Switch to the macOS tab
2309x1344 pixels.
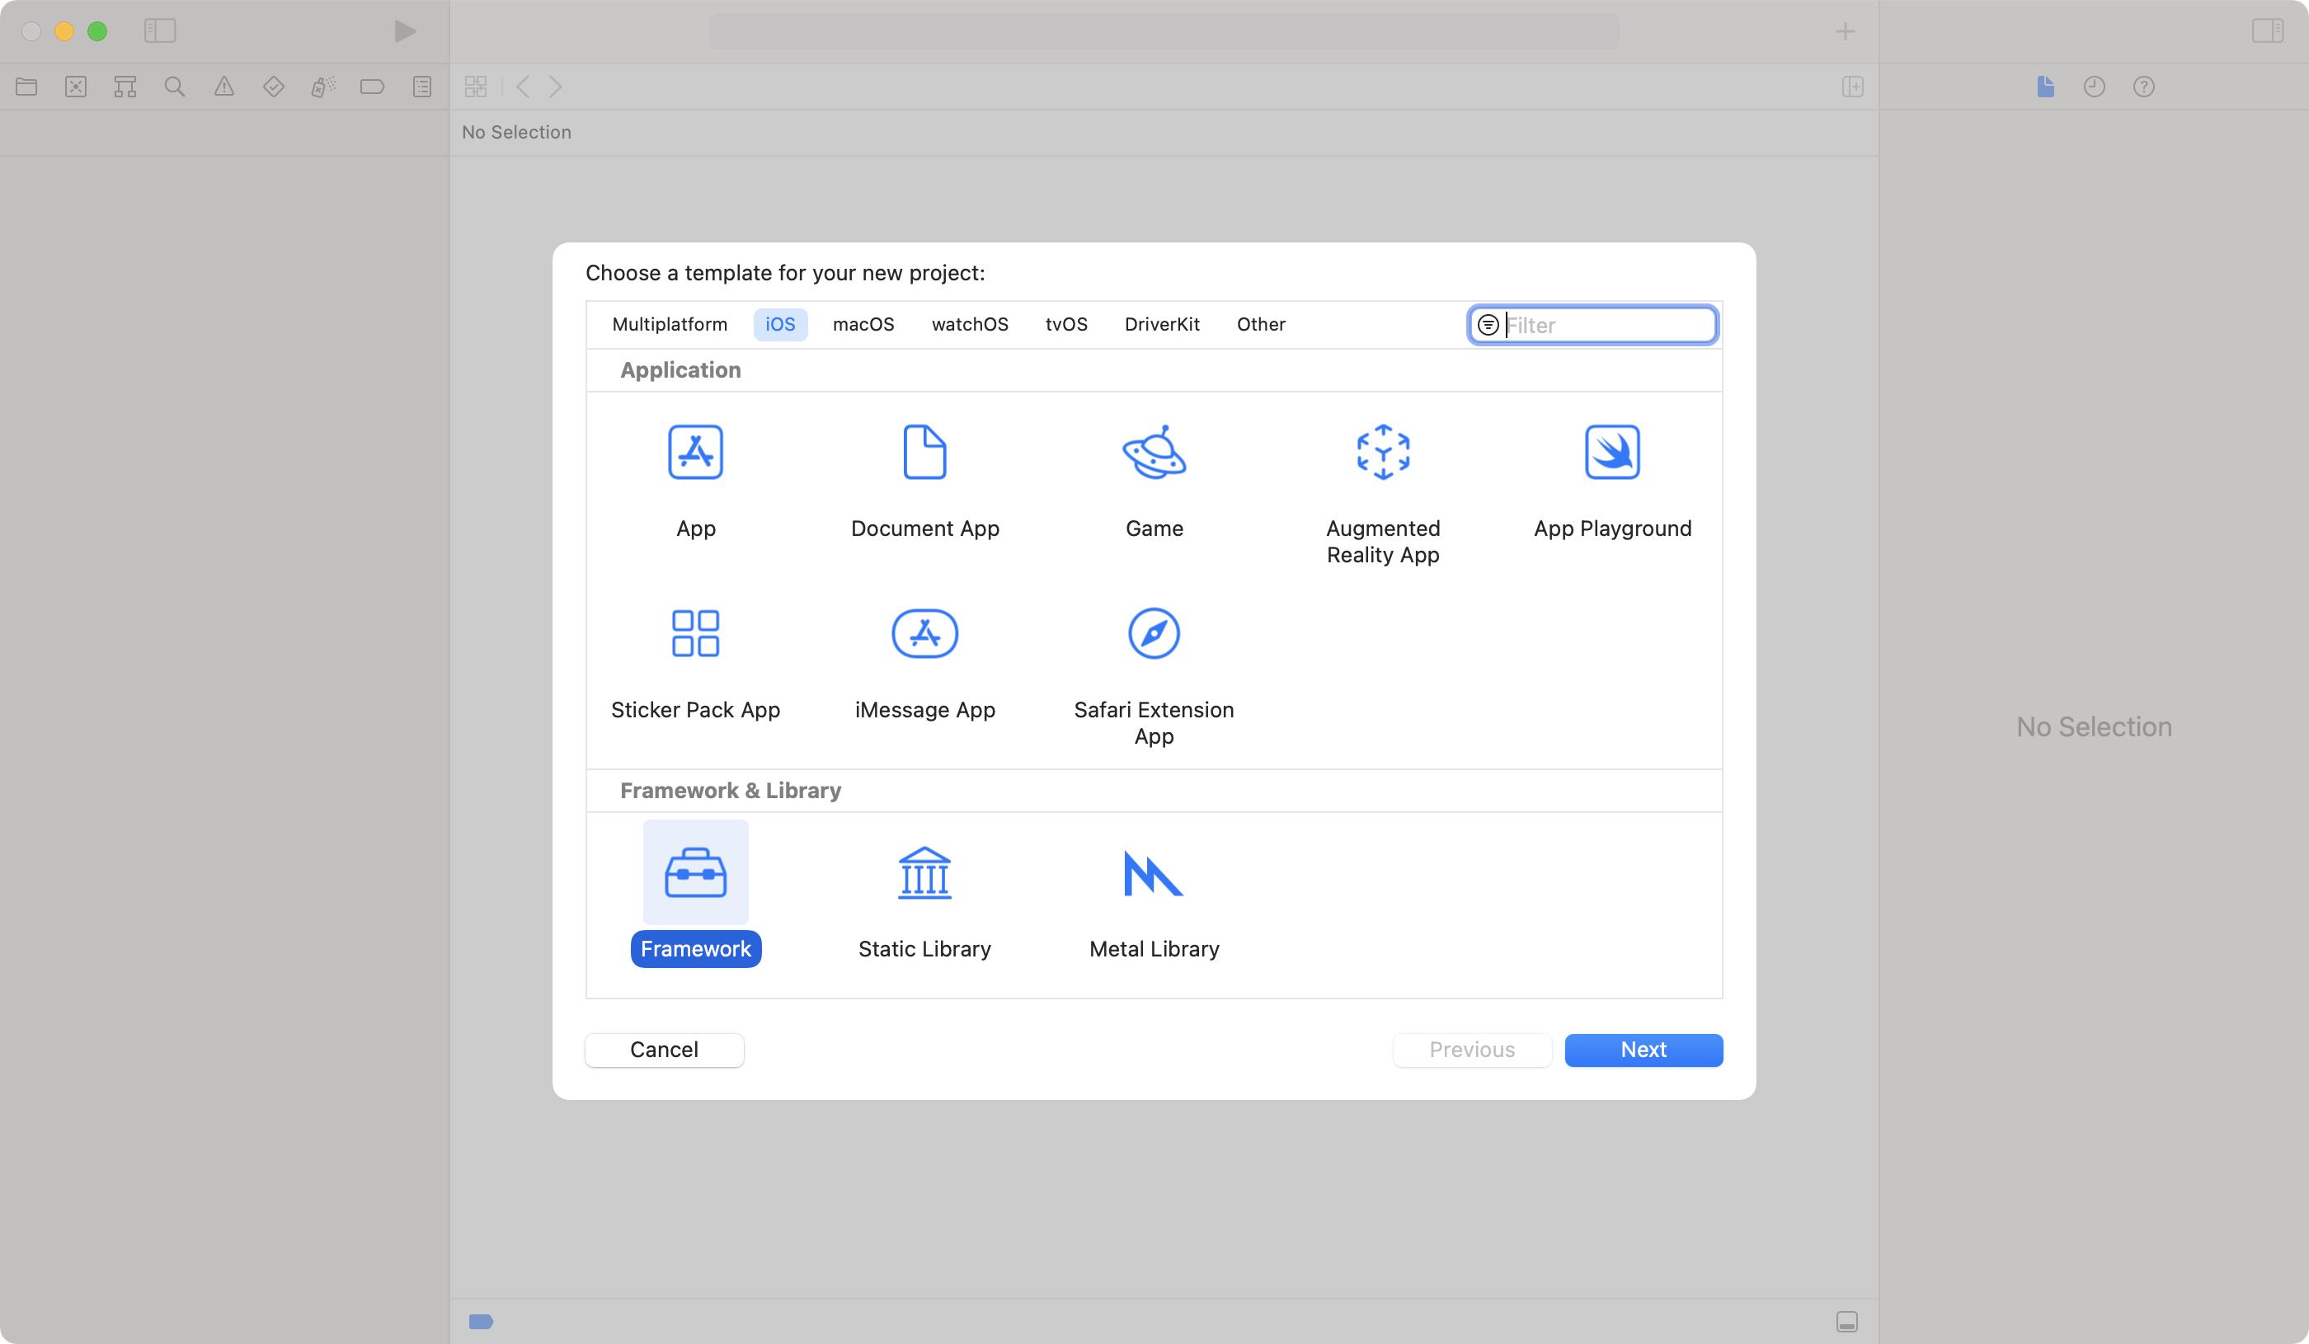863,324
